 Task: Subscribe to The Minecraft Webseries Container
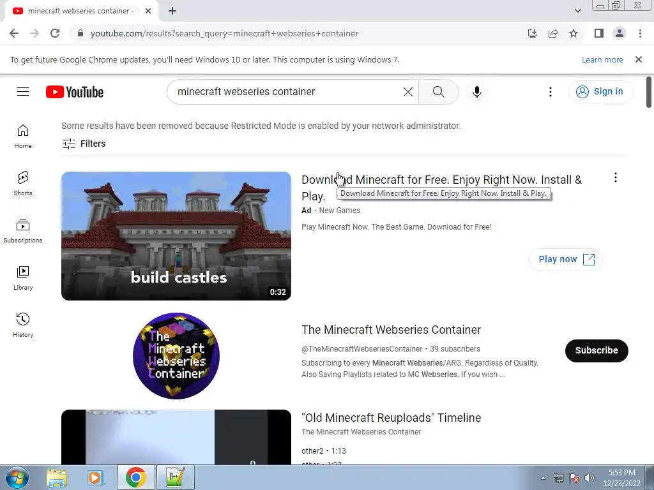click(x=597, y=350)
